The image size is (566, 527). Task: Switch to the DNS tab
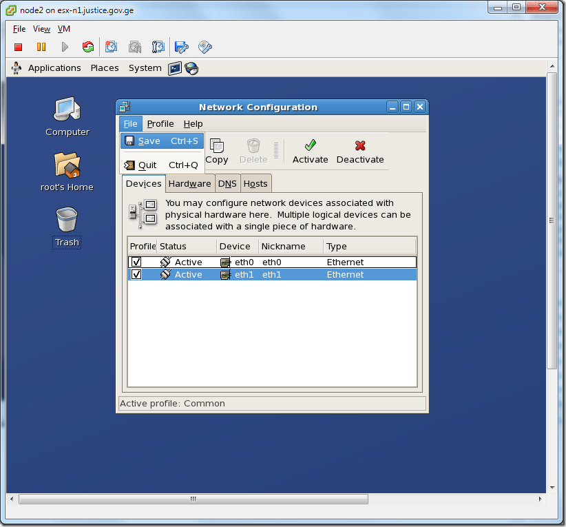coord(227,183)
